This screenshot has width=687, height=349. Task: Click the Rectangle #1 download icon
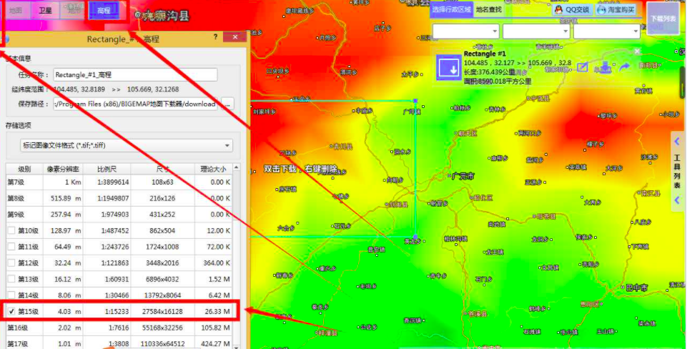coord(449,68)
